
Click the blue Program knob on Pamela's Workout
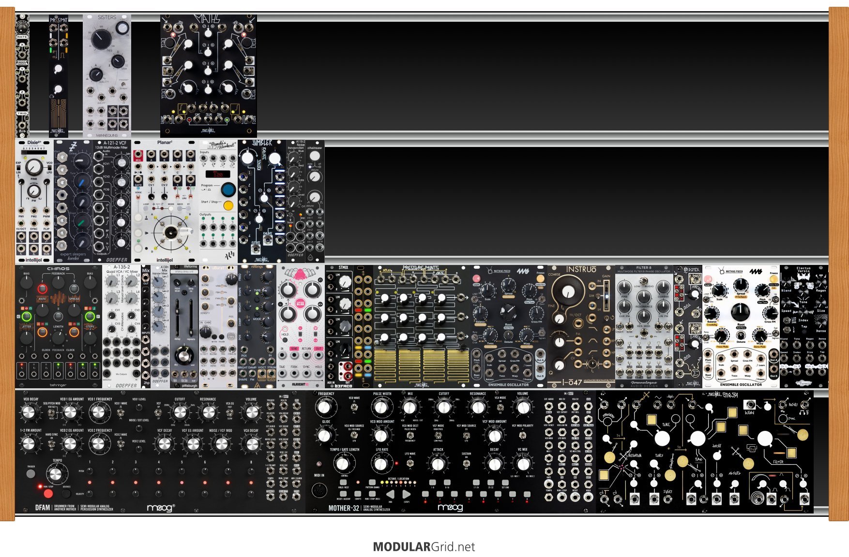click(x=228, y=189)
